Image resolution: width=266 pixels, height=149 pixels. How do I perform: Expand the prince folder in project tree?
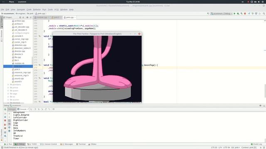8,88
